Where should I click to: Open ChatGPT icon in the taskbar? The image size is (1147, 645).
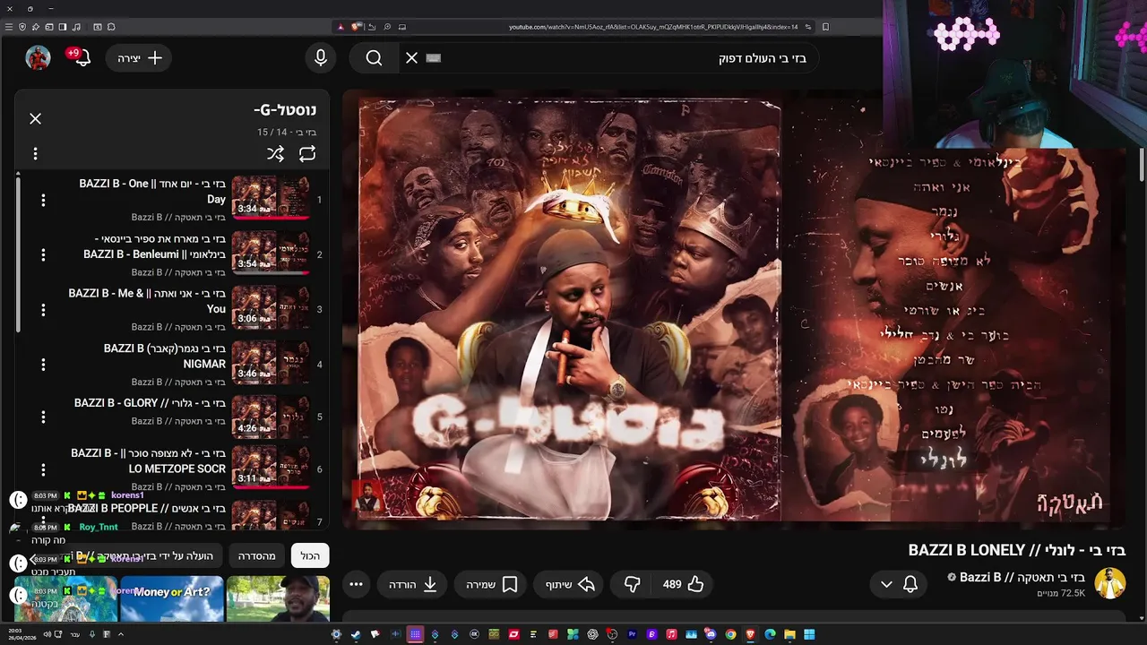tap(591, 635)
